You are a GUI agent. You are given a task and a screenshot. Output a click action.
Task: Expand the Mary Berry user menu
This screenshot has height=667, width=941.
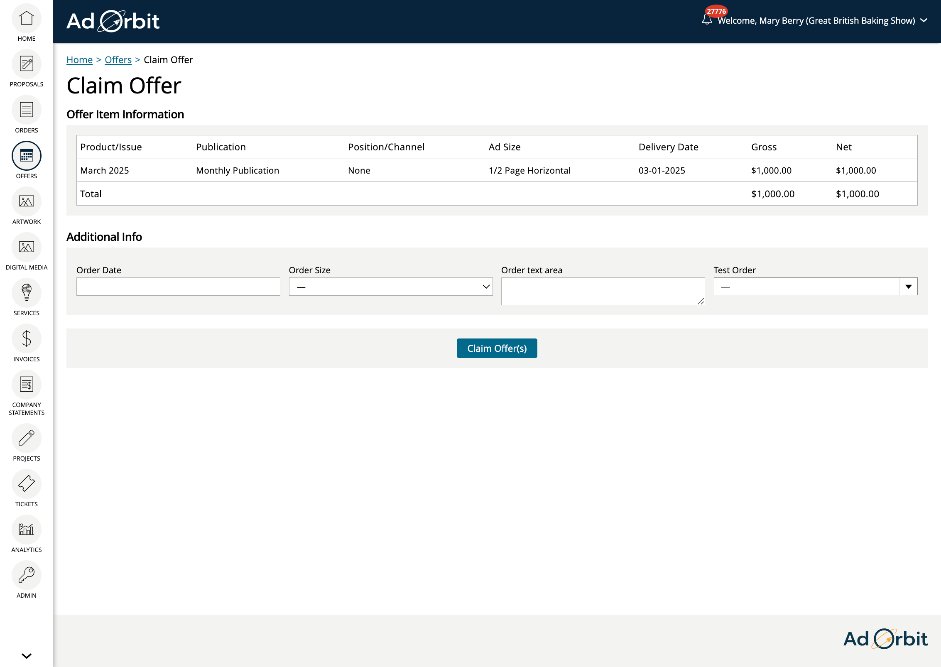point(924,20)
